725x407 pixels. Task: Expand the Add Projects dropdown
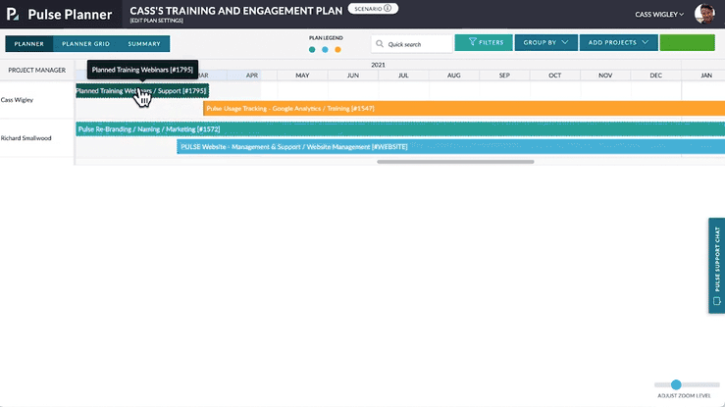(619, 42)
